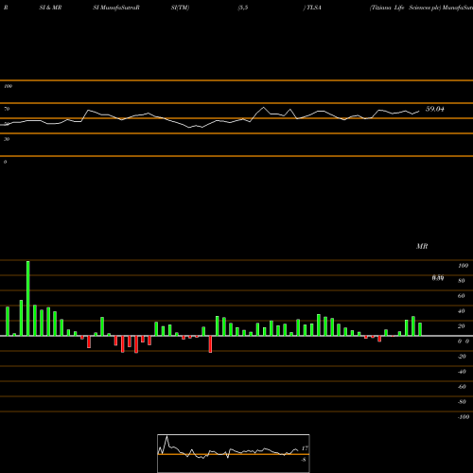This screenshot has height=473, width=473.
Task: Click the Tiziana Life Sciences plc header text
Action: pos(406,8)
